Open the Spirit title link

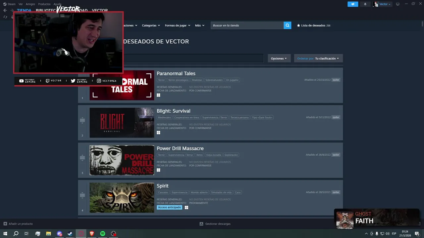[x=163, y=186]
